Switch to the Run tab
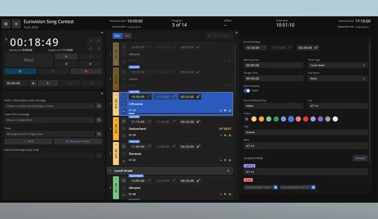The height and width of the screenshot is (219, 378). [118, 36]
